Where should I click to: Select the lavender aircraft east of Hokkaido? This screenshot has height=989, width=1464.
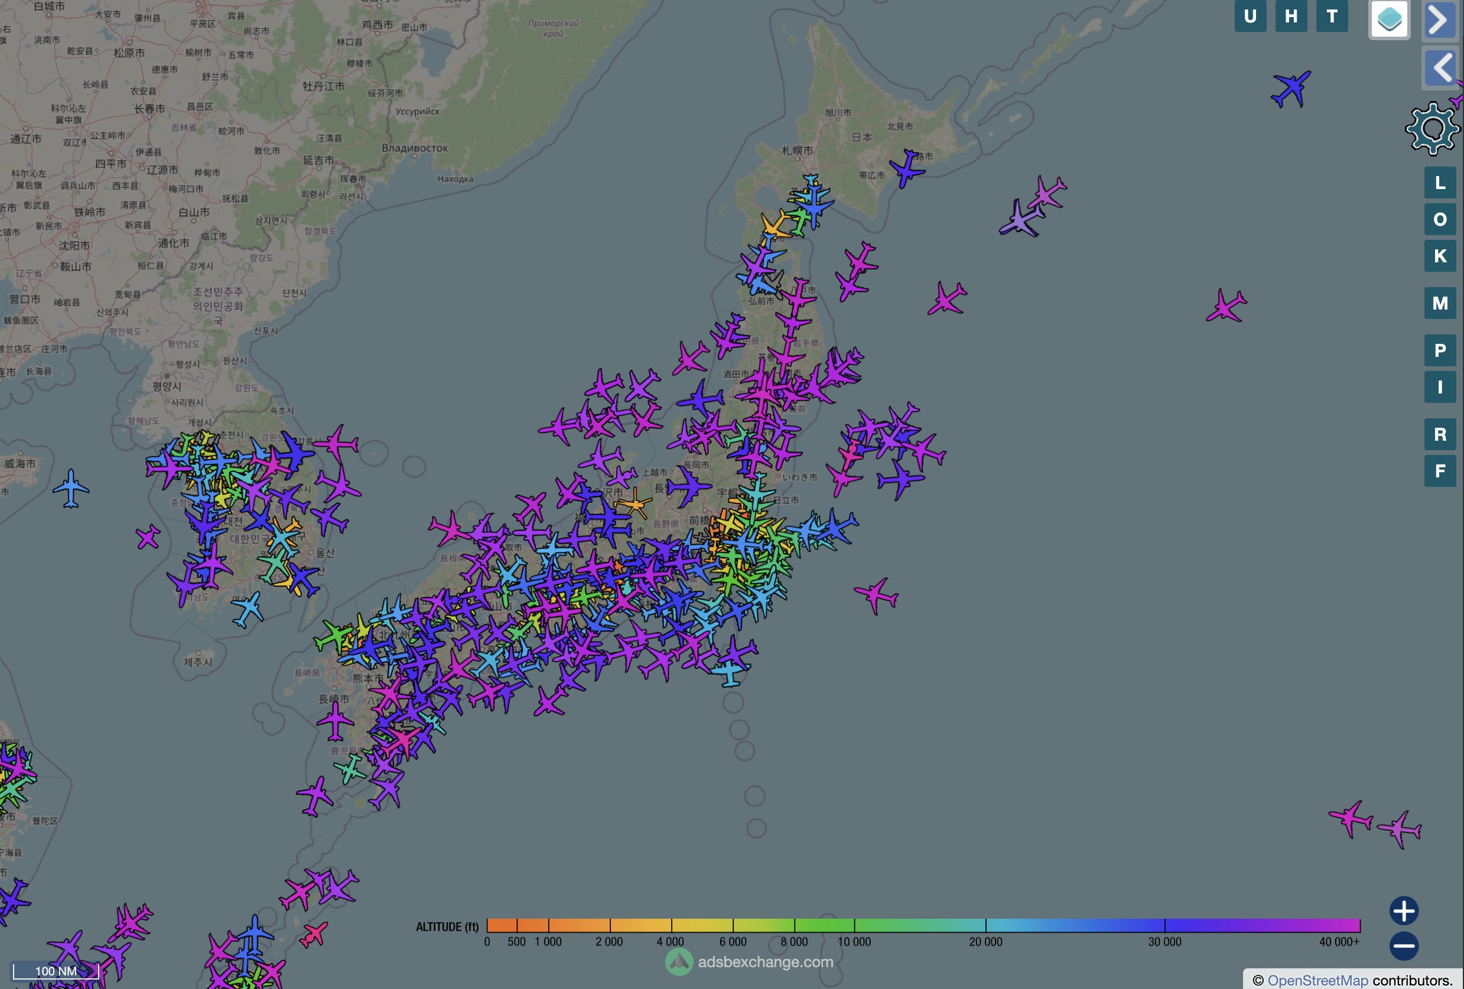(x=1020, y=218)
